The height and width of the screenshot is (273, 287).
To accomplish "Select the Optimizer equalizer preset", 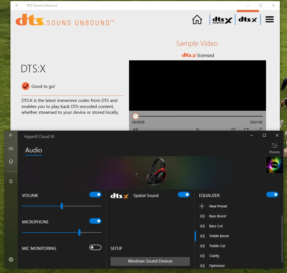I will tap(239, 266).
